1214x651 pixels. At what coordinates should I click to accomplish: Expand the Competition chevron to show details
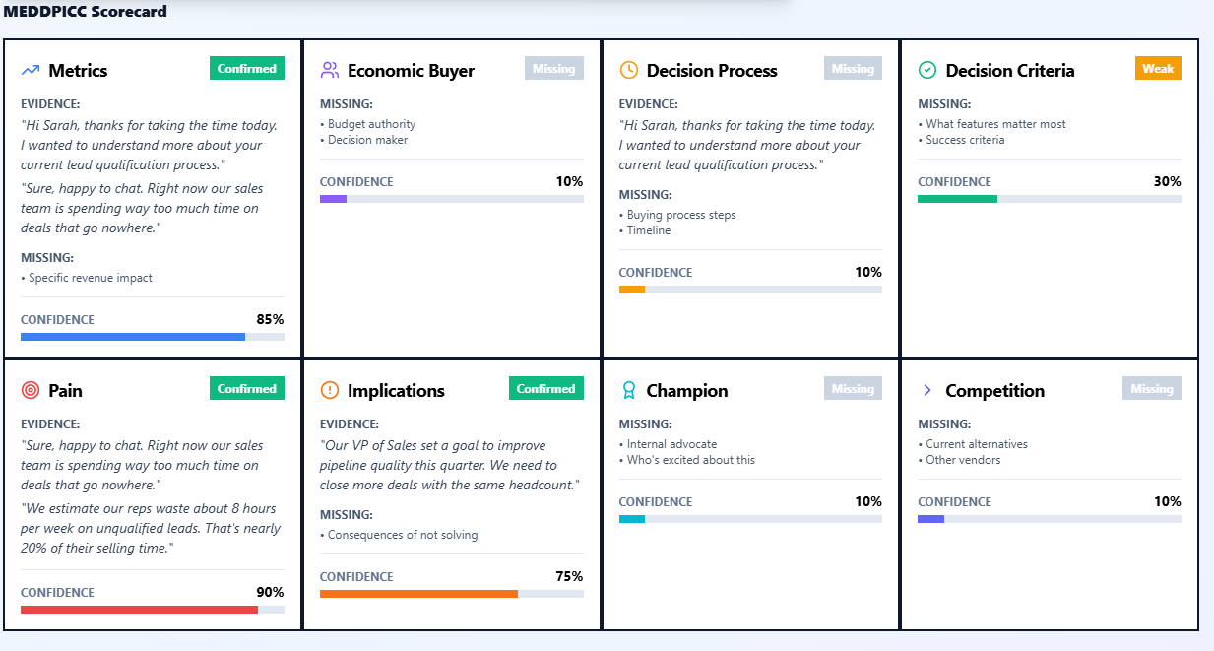pos(926,389)
